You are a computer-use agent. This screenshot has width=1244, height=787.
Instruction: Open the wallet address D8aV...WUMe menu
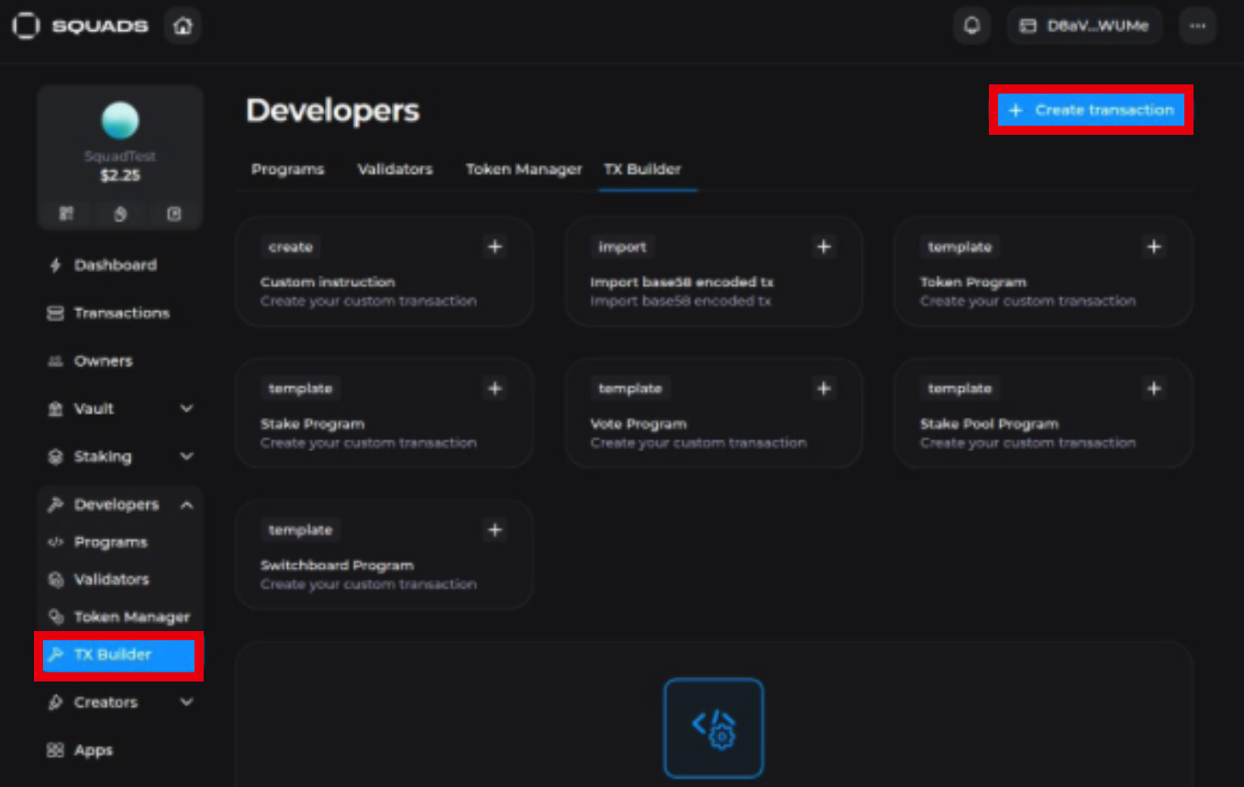coord(1084,26)
